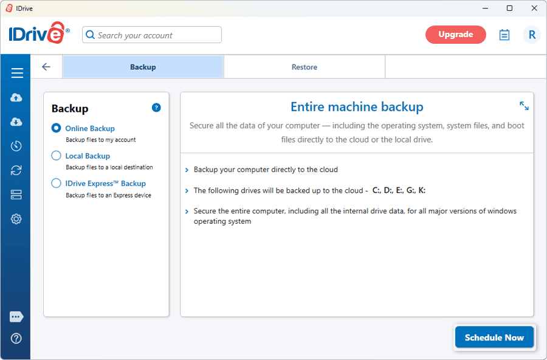Close the IDrive window

(x=534, y=8)
